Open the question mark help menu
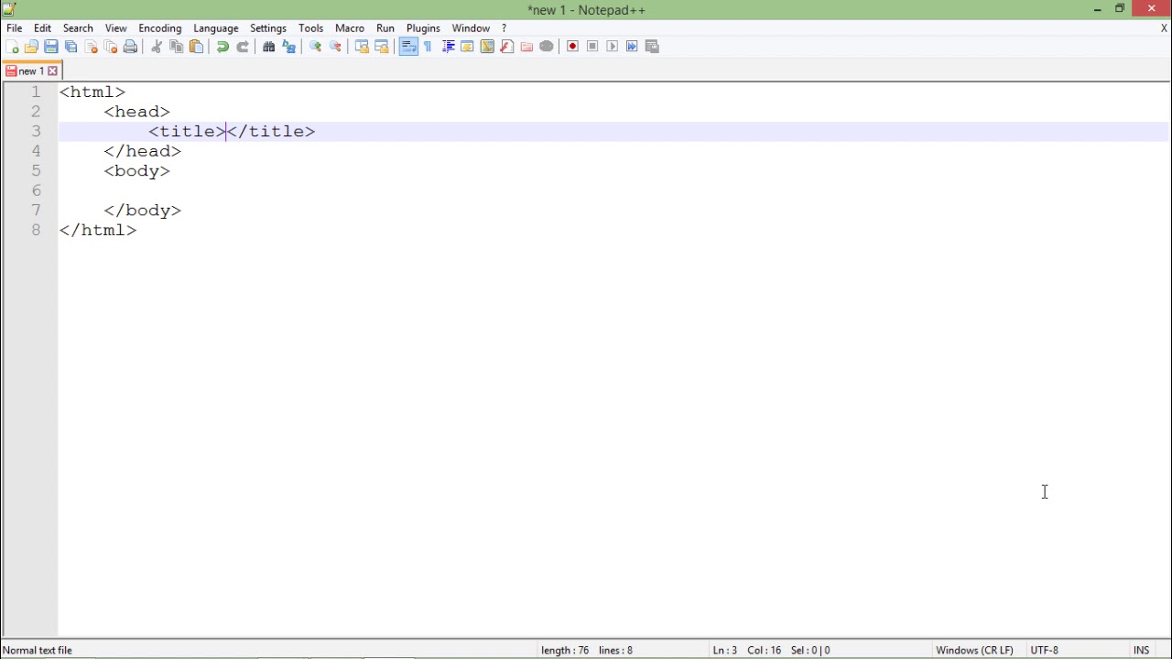Image resolution: width=1172 pixels, height=659 pixels. pos(504,28)
